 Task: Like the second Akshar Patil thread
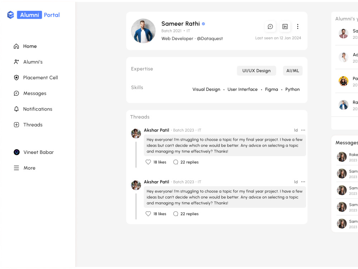point(148,214)
